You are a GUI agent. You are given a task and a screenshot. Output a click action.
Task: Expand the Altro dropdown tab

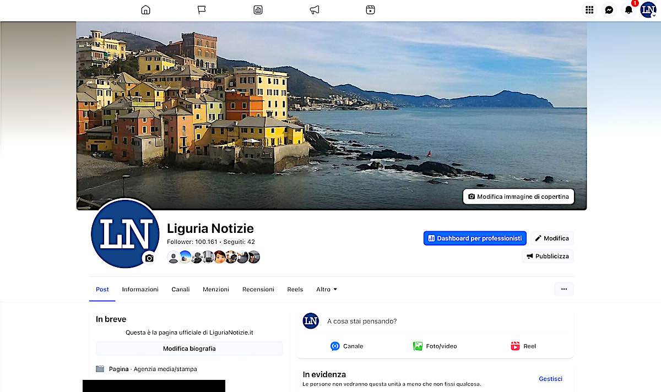(327, 290)
